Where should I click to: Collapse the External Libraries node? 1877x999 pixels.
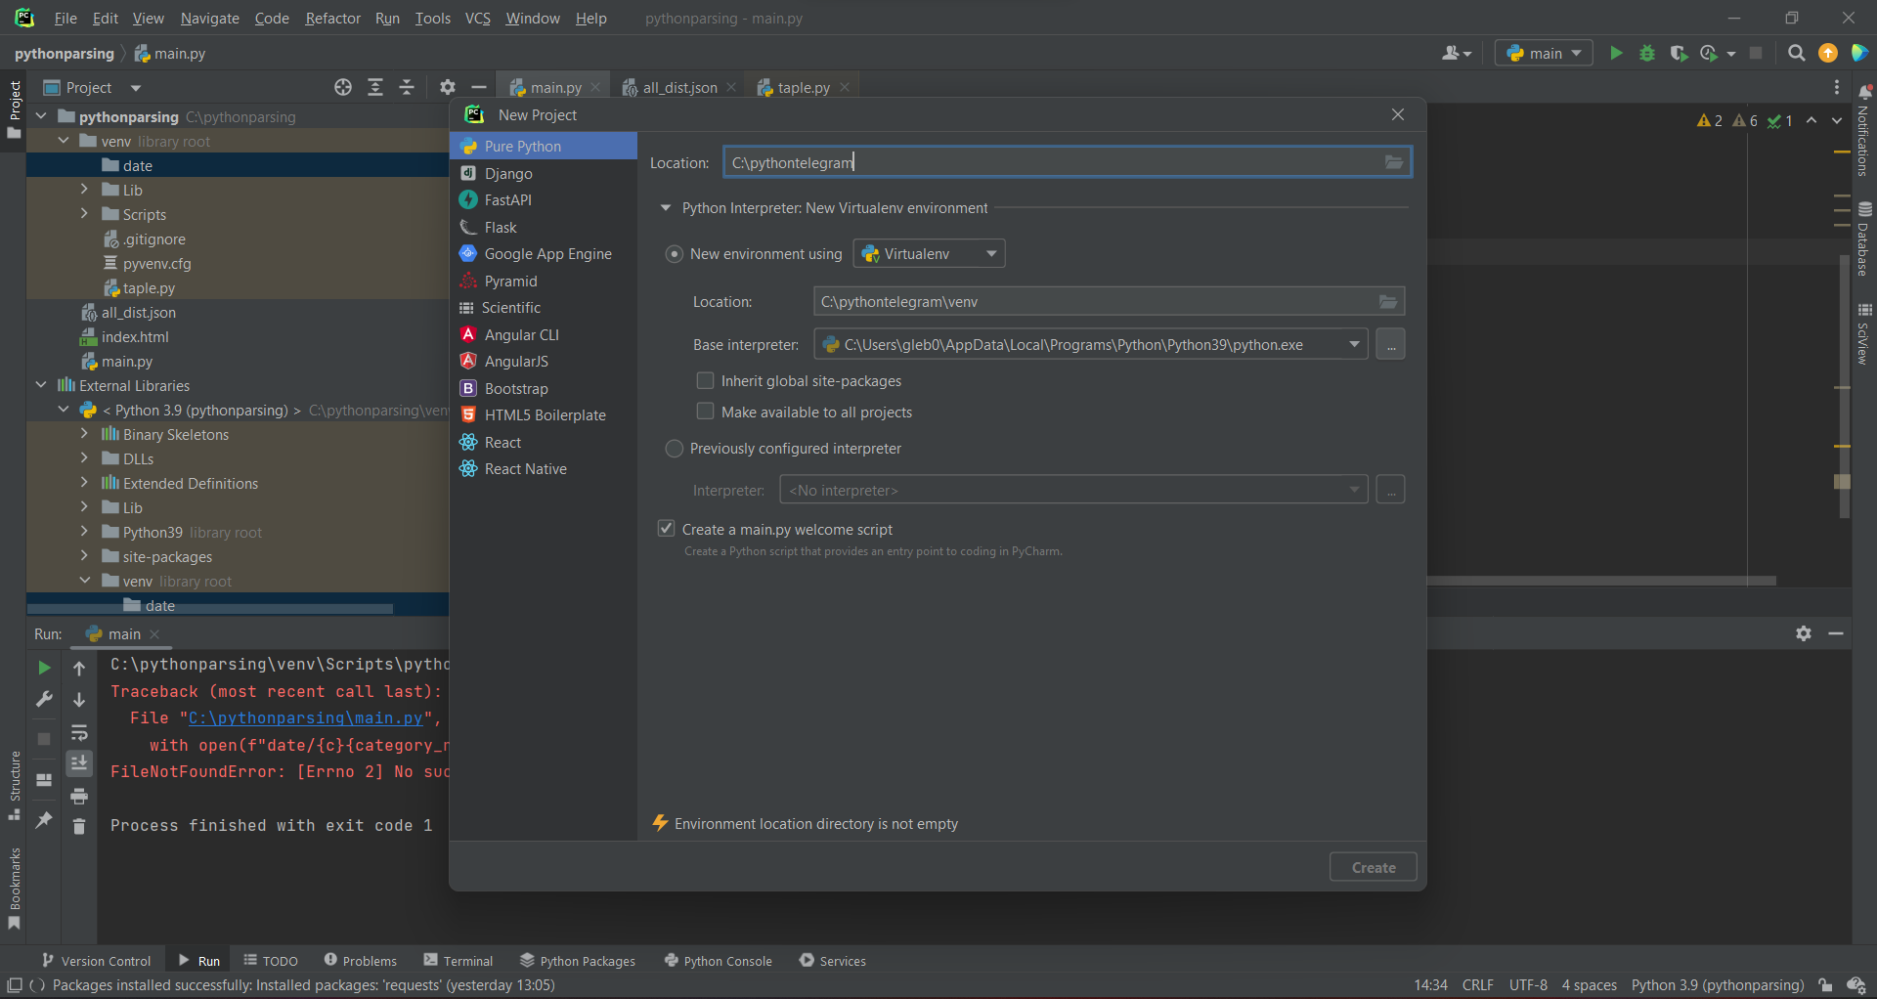pos(41,385)
